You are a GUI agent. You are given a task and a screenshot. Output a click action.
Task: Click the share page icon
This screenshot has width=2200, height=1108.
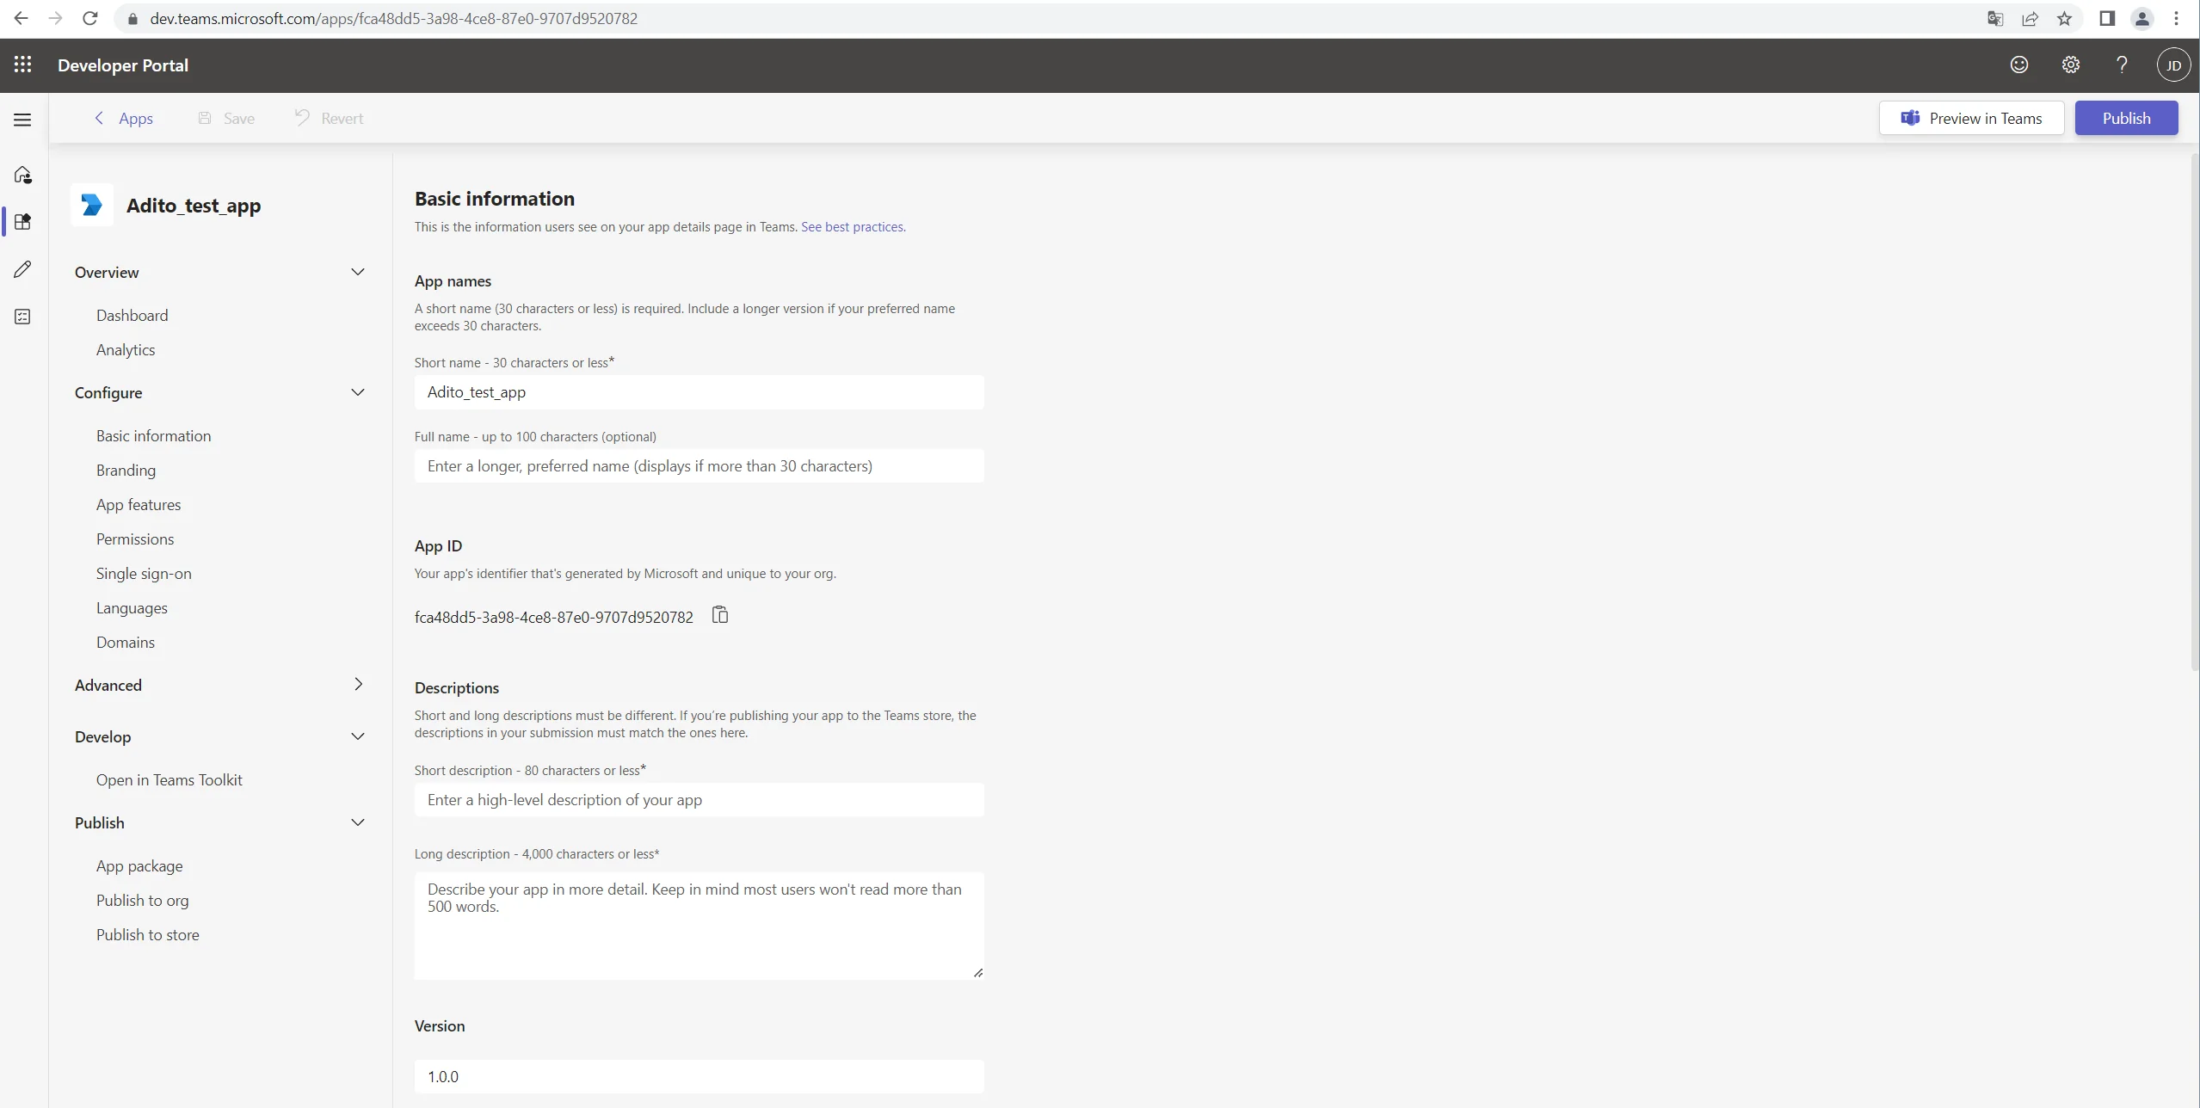[x=2030, y=18]
